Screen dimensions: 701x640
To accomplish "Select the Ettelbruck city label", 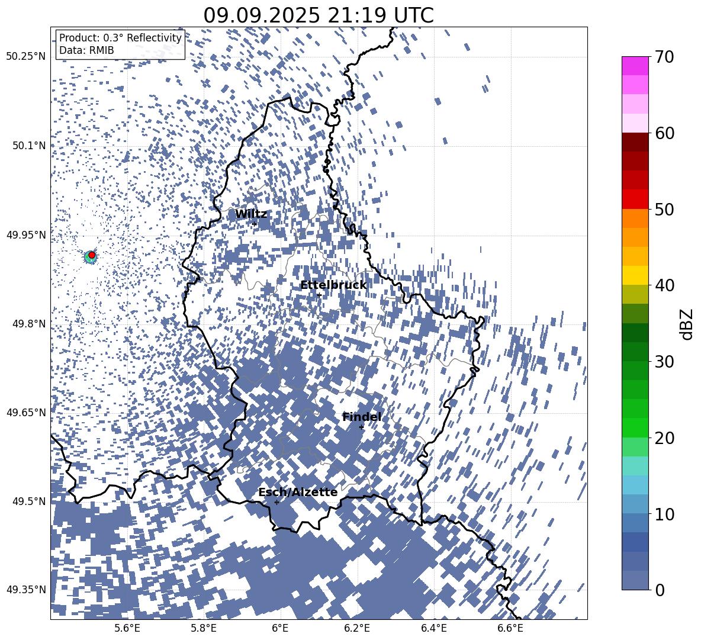I will coord(333,285).
